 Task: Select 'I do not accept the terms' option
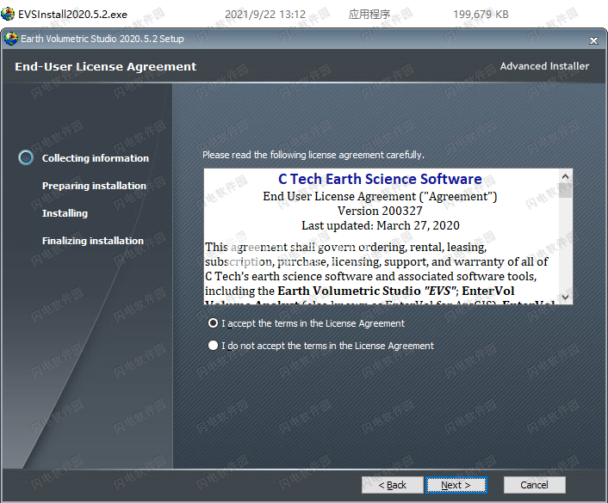point(213,345)
